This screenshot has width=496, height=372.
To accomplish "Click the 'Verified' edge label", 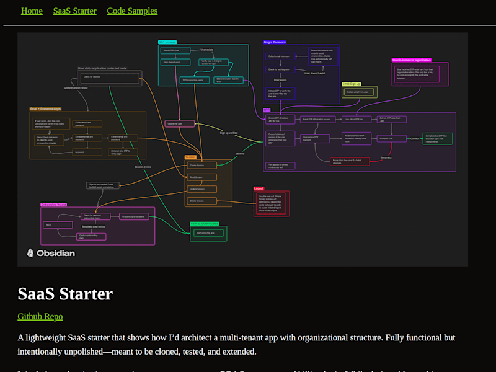I will [240, 154].
